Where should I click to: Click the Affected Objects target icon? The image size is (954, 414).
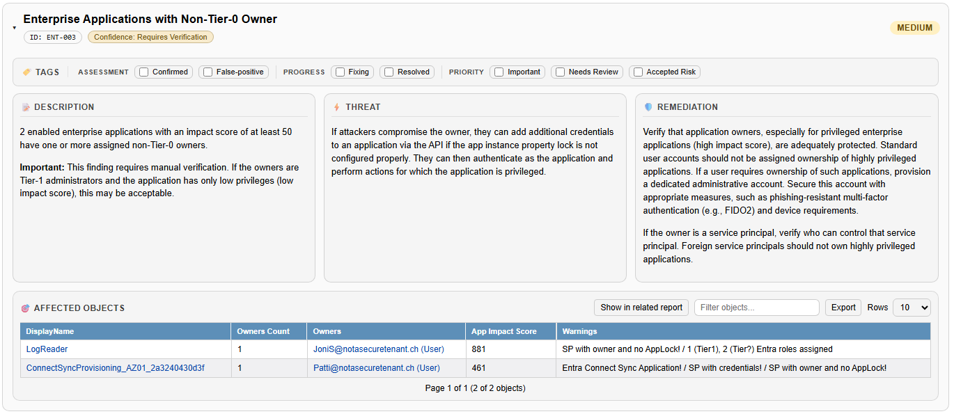click(x=26, y=308)
